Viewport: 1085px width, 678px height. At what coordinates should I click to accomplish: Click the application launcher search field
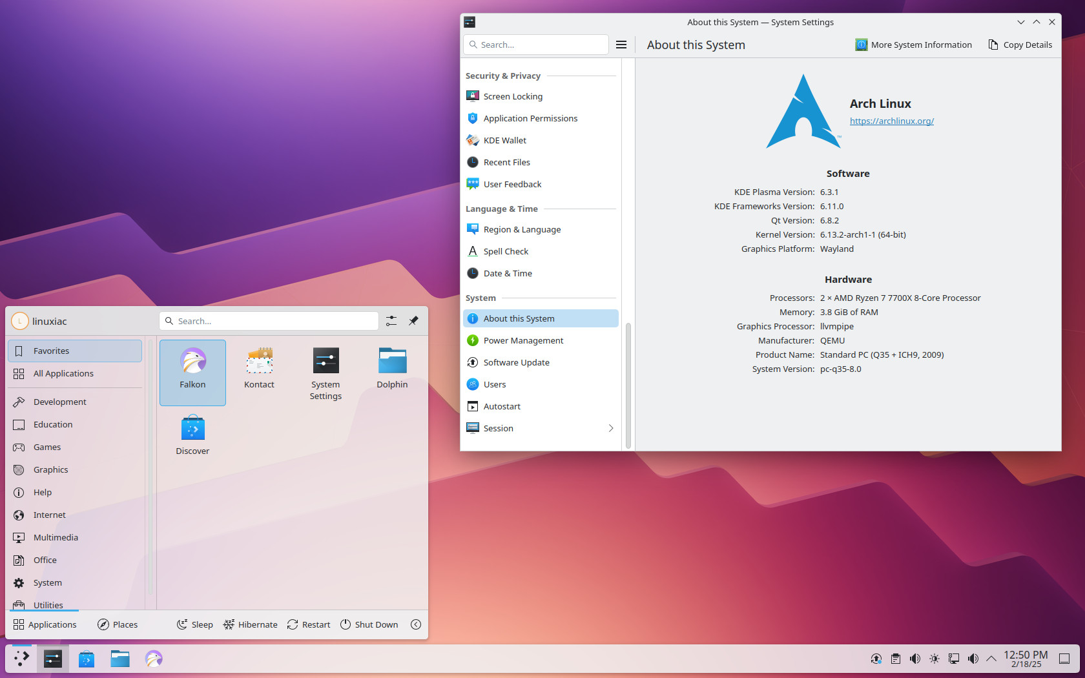[269, 321]
